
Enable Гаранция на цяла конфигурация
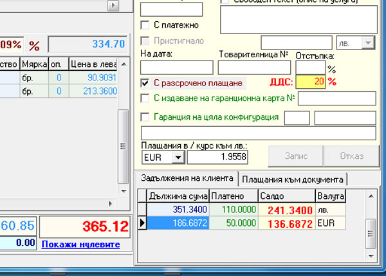145,117
